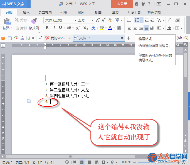Click the vertical scrollbar up arrow
The width and height of the screenshot is (190, 165).
[x=185, y=50]
